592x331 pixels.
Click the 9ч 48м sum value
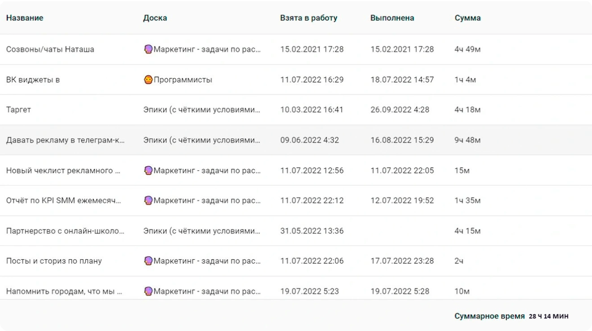[467, 140]
